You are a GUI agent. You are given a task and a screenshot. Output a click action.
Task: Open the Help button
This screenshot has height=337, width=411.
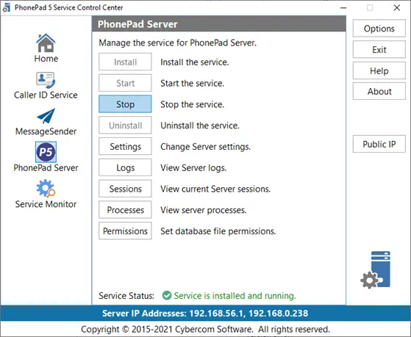(x=379, y=70)
